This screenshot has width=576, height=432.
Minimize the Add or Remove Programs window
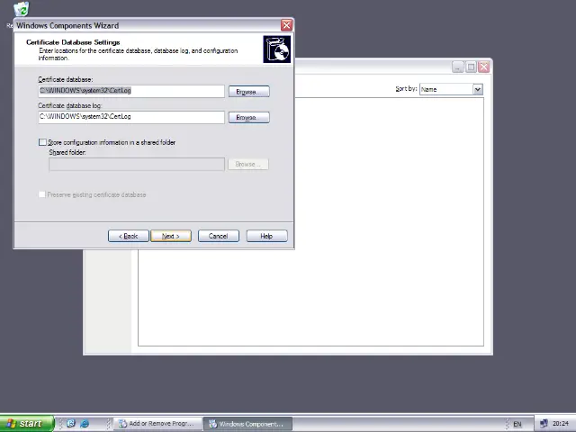[x=458, y=67]
